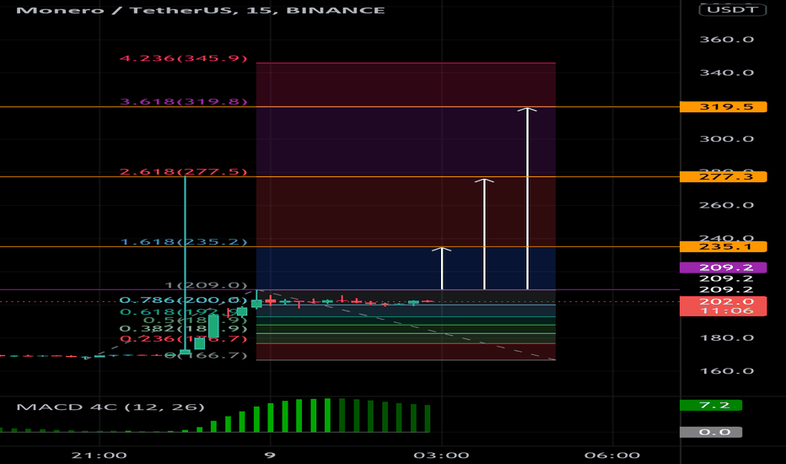This screenshot has height=464, width=786.
Task: Click the 300.0 price scale value
Action: 727,139
